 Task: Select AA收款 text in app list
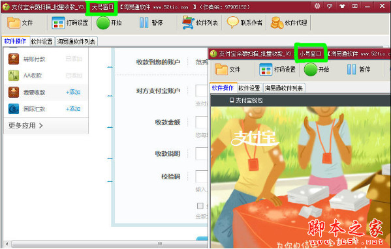coord(33,76)
